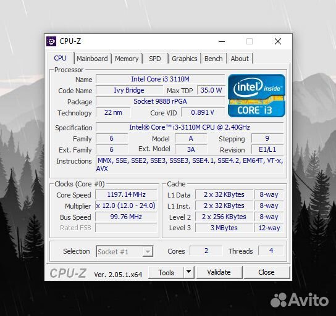336x316 pixels.
Task: Click the Validate button
Action: 219,272
